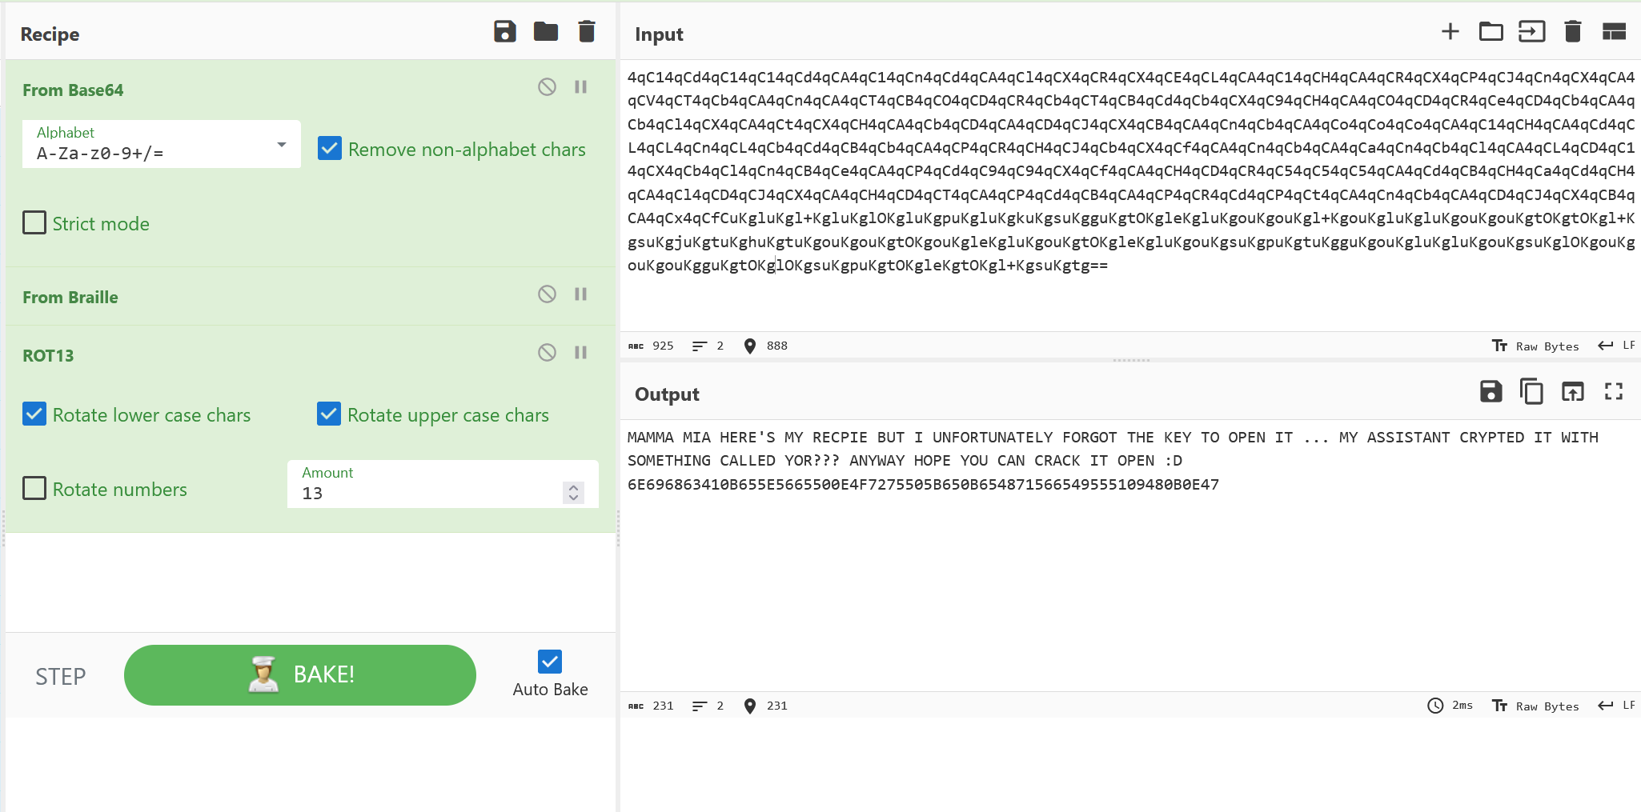This screenshot has width=1641, height=812.
Task: Uncheck Rotate lower case chars
Action: [x=34, y=414]
